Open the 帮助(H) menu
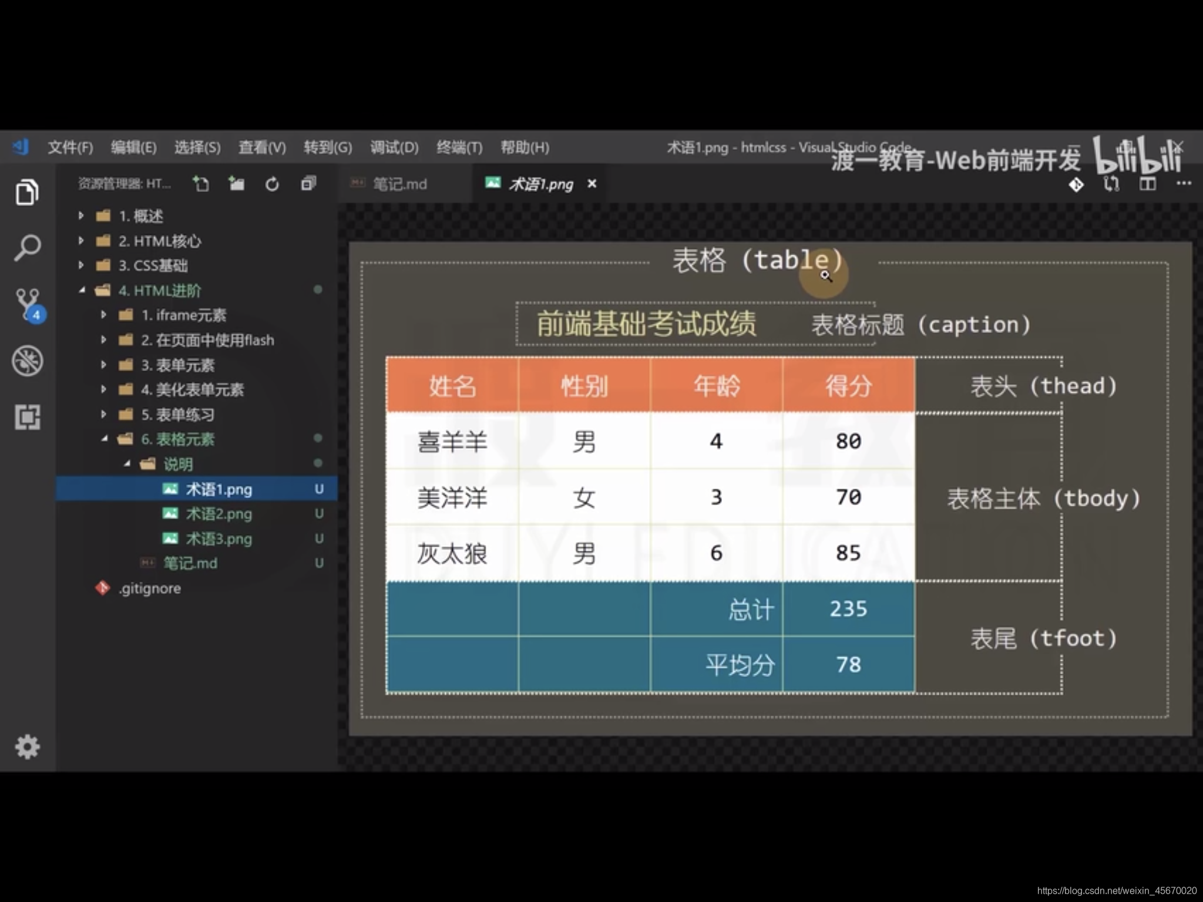 [x=525, y=147]
